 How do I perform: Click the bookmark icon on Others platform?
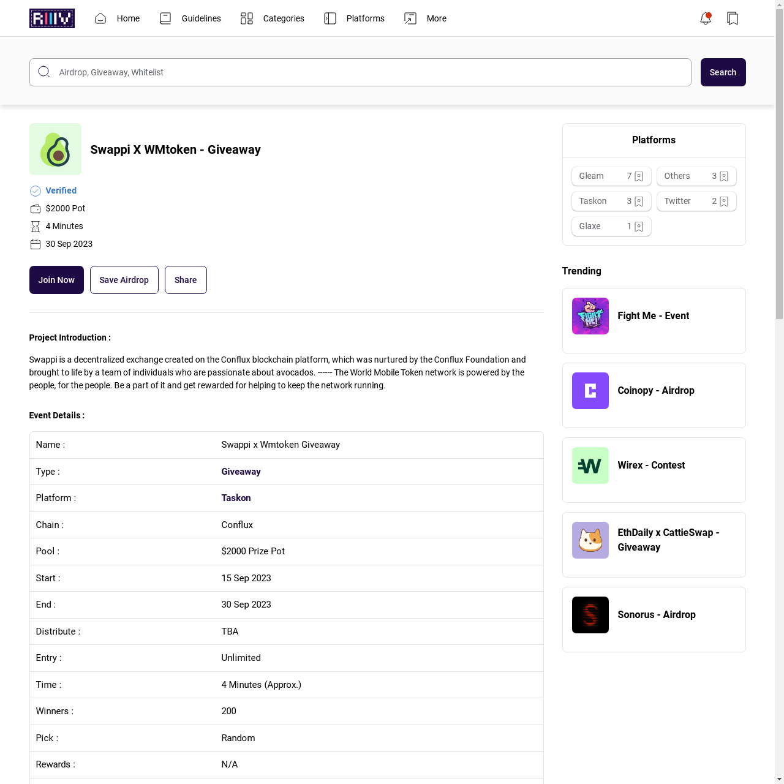click(724, 176)
